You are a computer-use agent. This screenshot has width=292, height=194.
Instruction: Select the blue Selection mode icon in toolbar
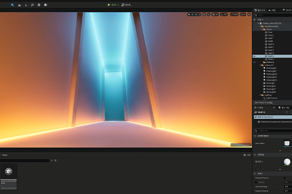13,5
